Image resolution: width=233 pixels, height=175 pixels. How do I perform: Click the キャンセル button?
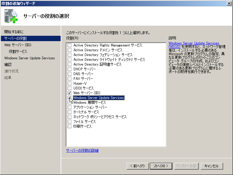(x=212, y=166)
